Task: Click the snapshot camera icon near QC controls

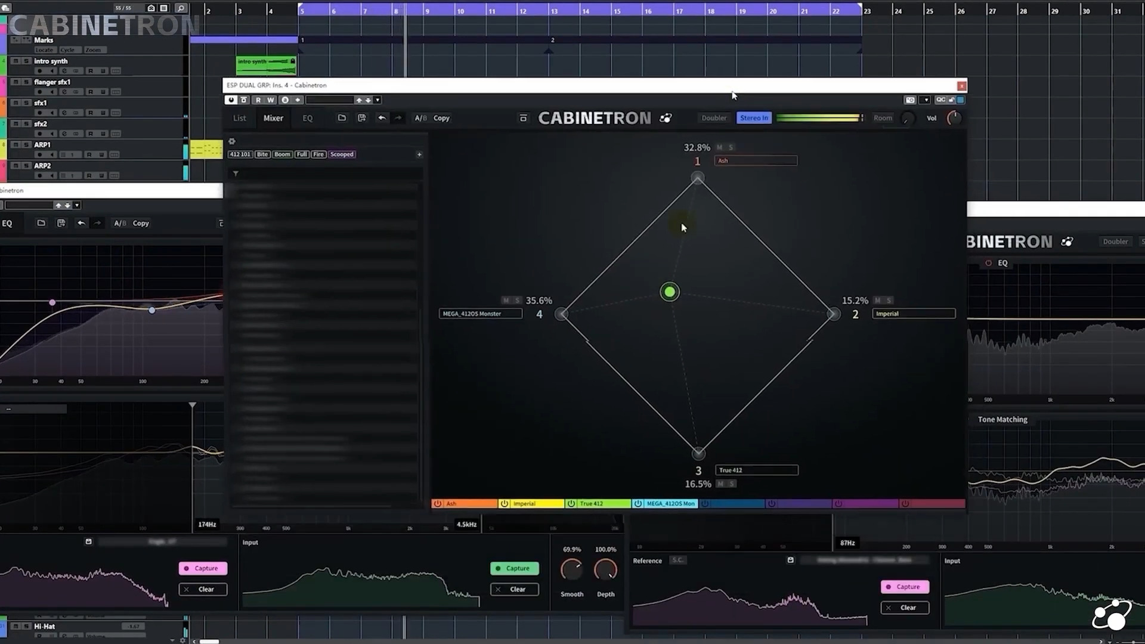Action: pyautogui.click(x=909, y=100)
